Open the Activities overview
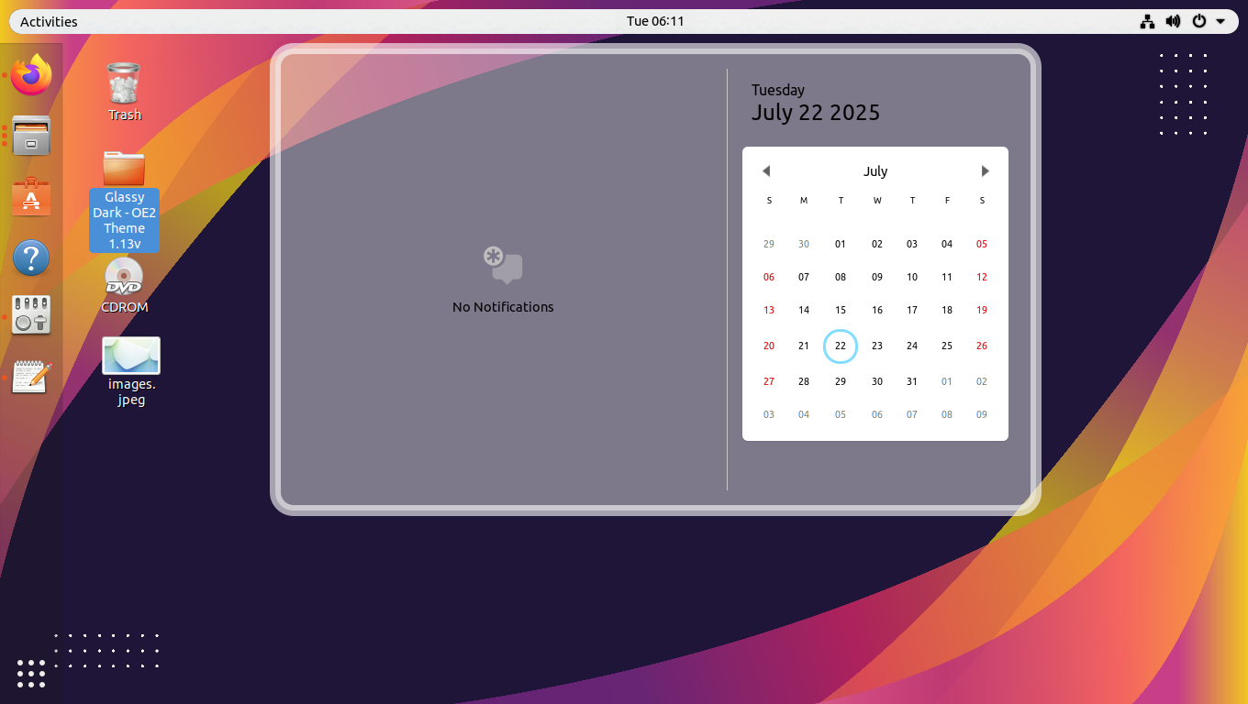 (x=49, y=21)
